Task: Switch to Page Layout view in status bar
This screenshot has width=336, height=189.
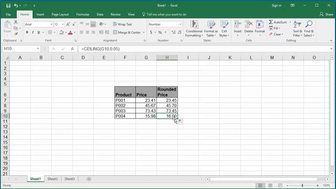Action: (270, 185)
